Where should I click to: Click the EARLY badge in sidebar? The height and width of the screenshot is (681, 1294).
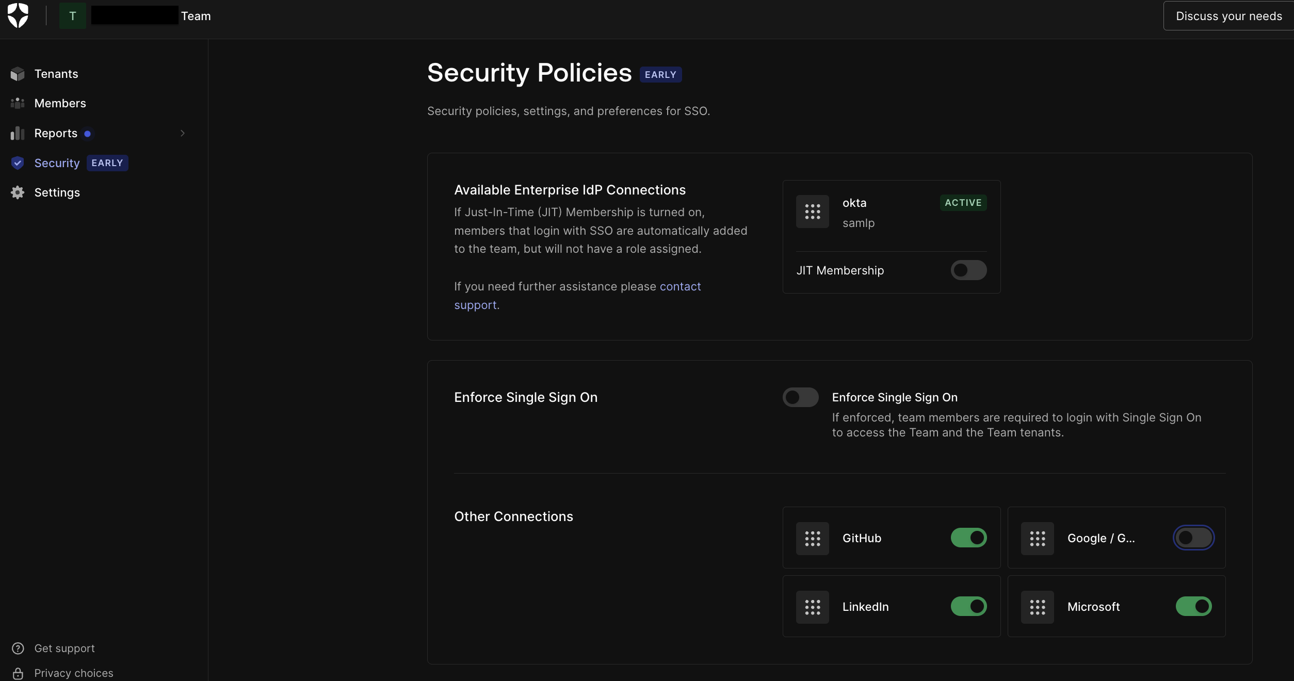107,163
